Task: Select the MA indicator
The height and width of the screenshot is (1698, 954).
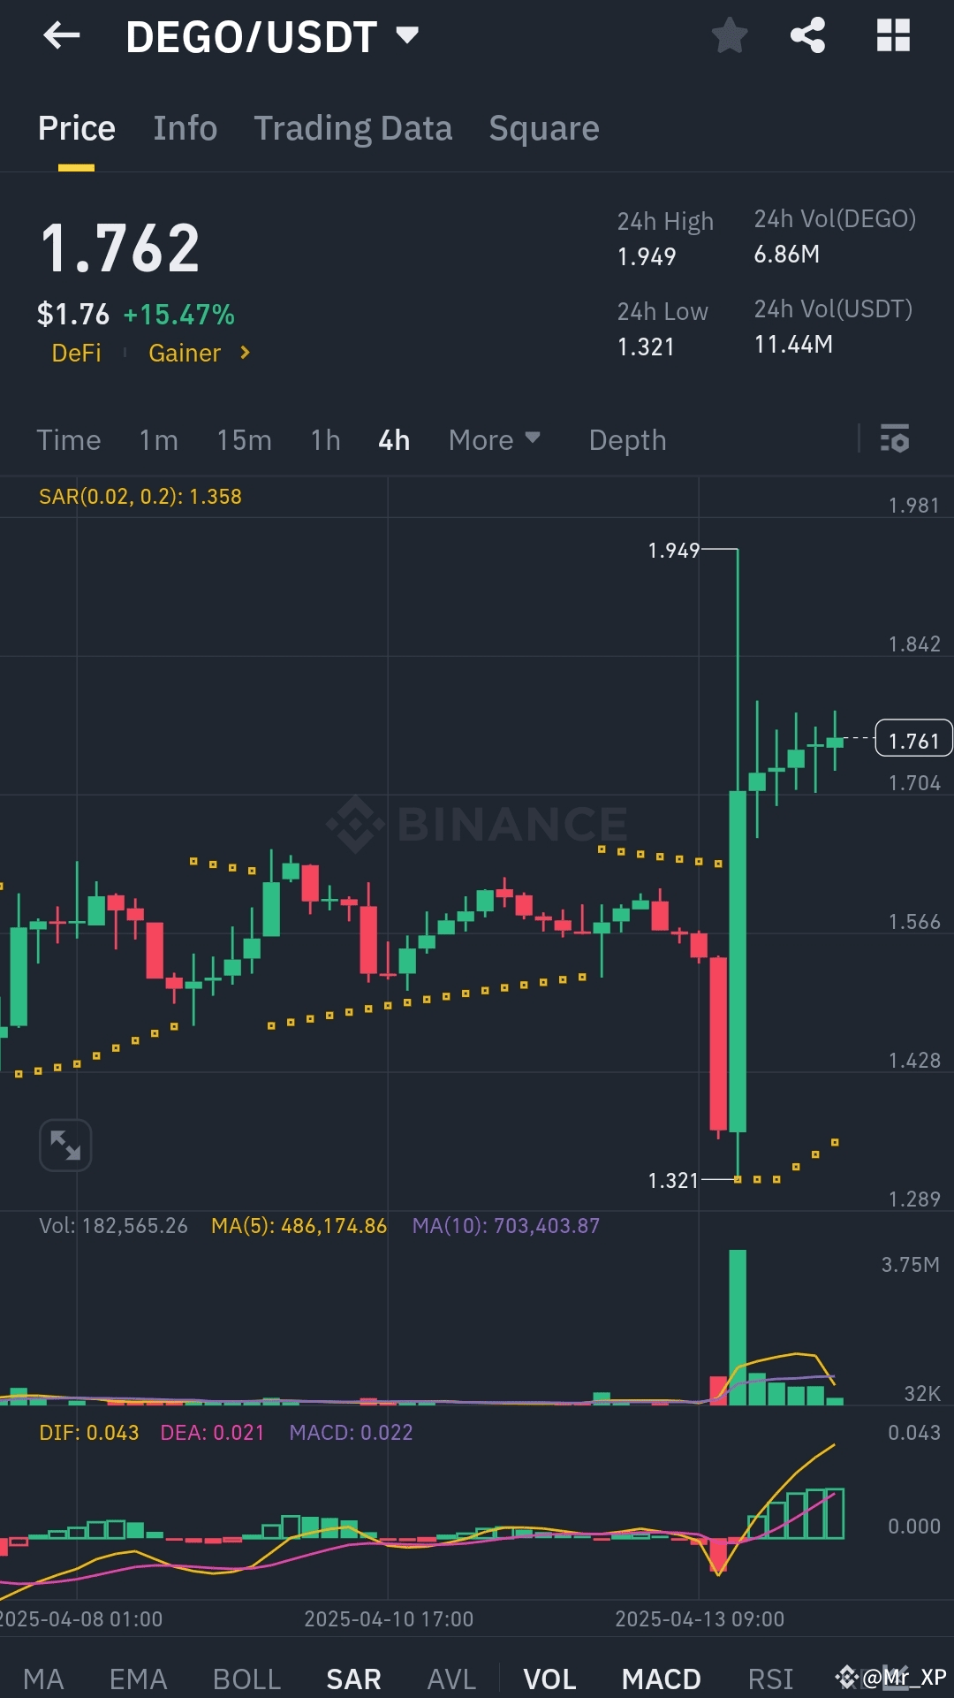Action: pyautogui.click(x=44, y=1677)
